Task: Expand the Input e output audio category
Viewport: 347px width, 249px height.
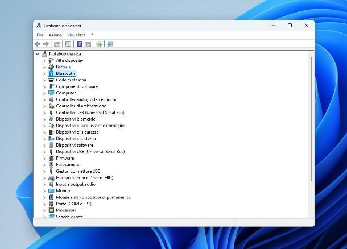Action: (x=44, y=184)
